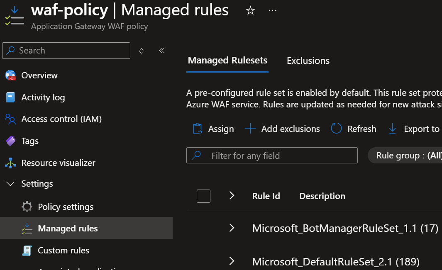Click the Refresh button label
Image resolution: width=442 pixels, height=270 pixels.
pyautogui.click(x=361, y=129)
